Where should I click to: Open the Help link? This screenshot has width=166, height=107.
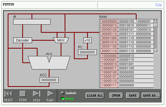(x=158, y=4)
